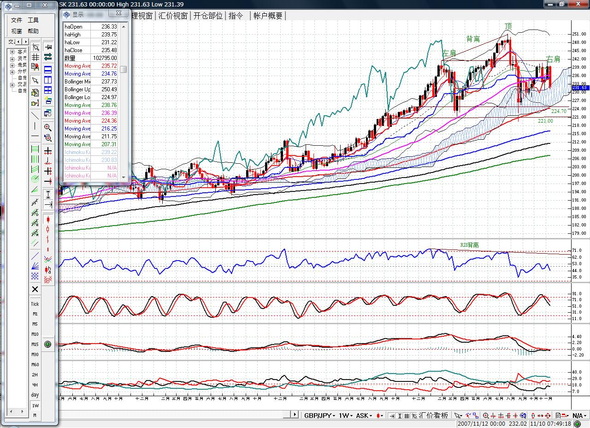The width and height of the screenshot is (590, 428).
Task: Click the green swap arrows icon
Action: [x=48, y=56]
